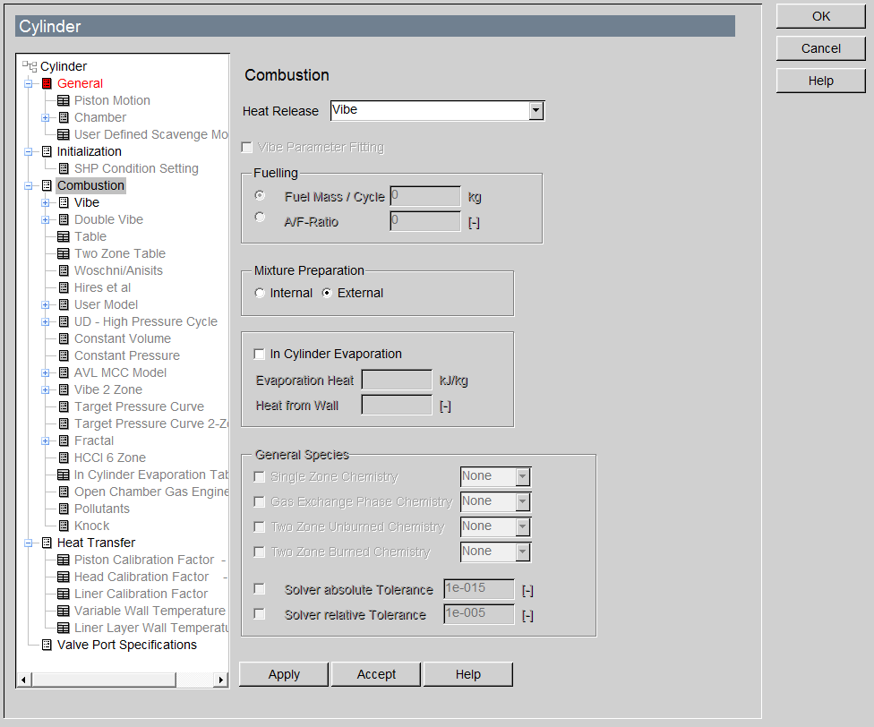Enable the In Cylinder Evaporation checkbox
The image size is (874, 727).
pyautogui.click(x=259, y=355)
